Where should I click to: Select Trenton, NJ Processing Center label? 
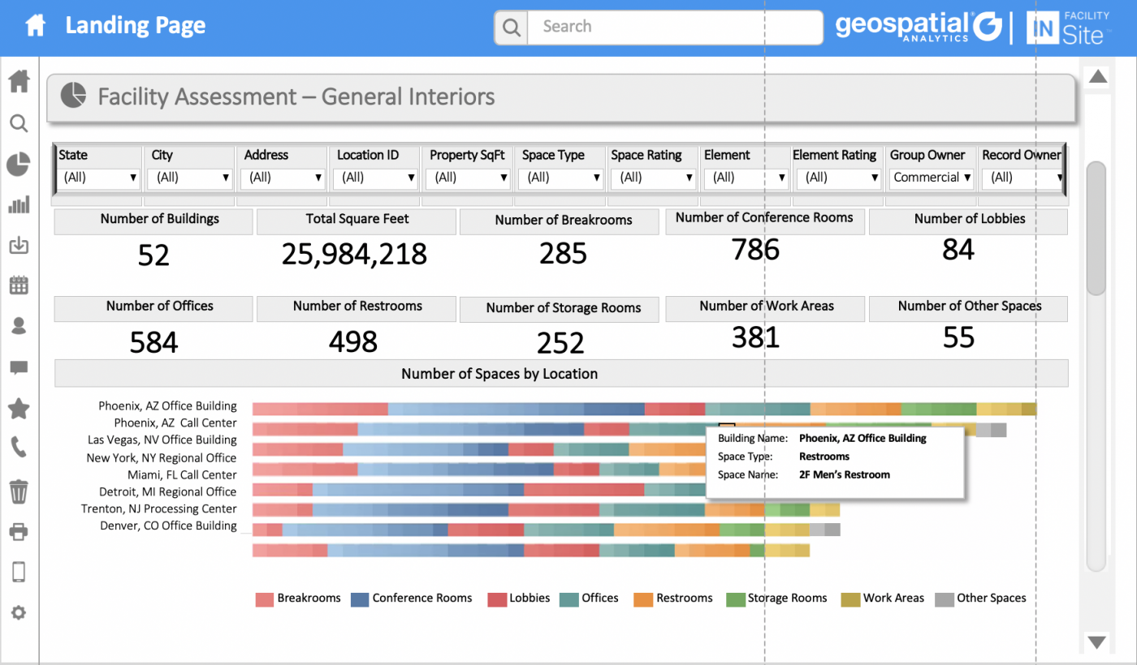click(158, 508)
